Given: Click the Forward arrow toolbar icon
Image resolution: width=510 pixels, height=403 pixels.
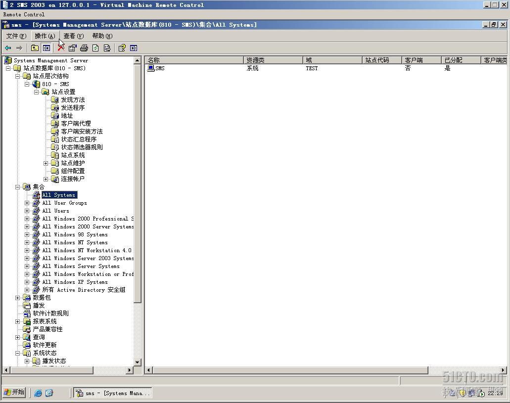Looking at the screenshot, I should pyautogui.click(x=19, y=48).
